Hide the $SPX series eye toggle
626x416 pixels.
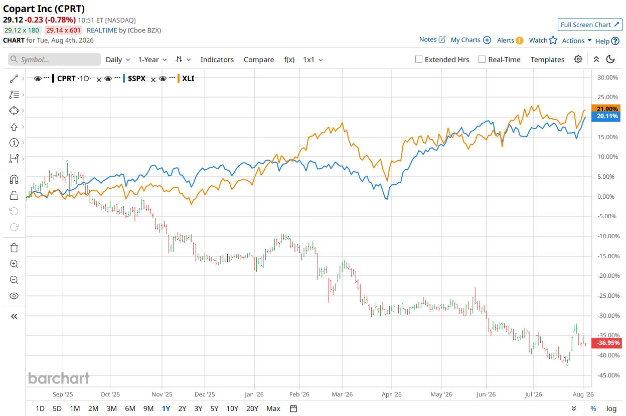[107, 79]
